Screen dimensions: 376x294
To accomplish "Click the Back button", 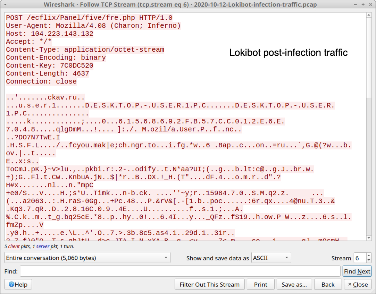I will tap(328, 284).
